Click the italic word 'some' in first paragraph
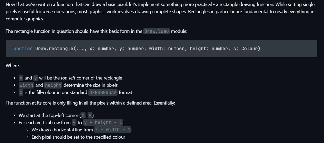Image resolution: width=324 pixels, height=143 pixels. coord(47,12)
